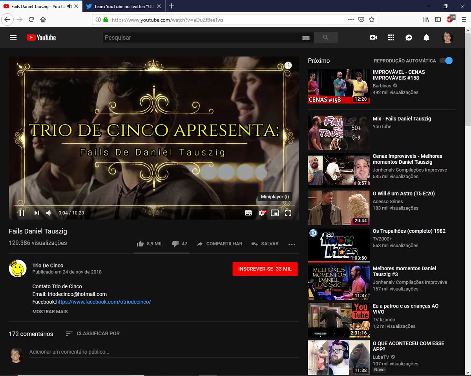
Task: Go to browser home page
Action: 43,19
